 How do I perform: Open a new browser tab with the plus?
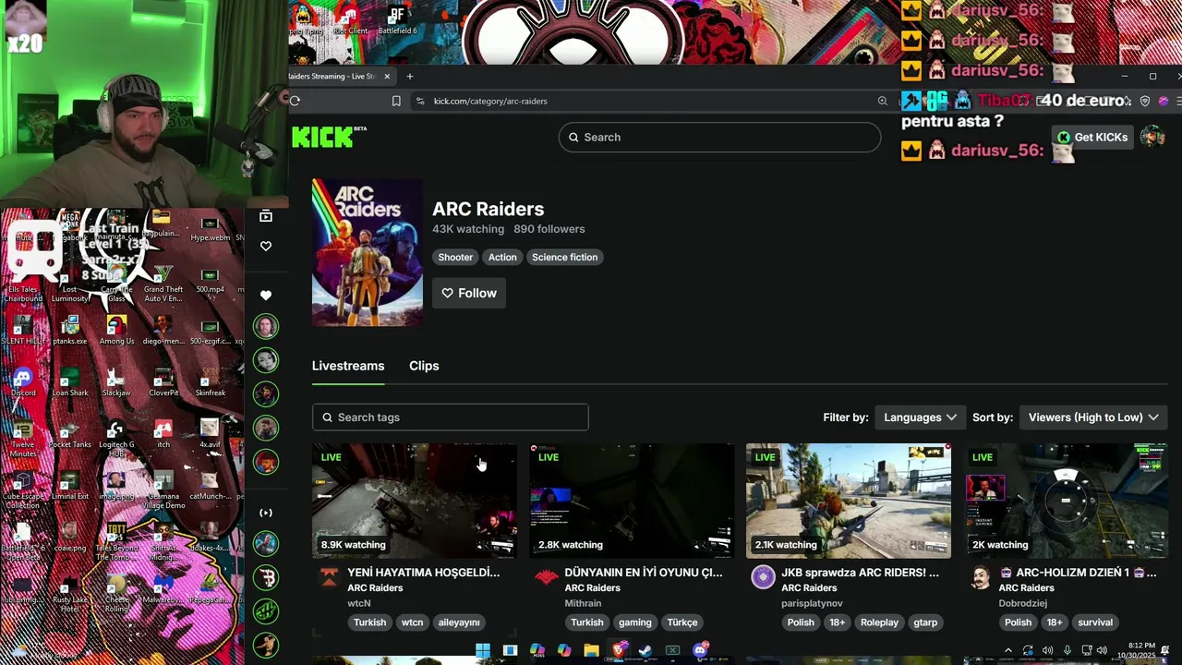[x=410, y=77]
